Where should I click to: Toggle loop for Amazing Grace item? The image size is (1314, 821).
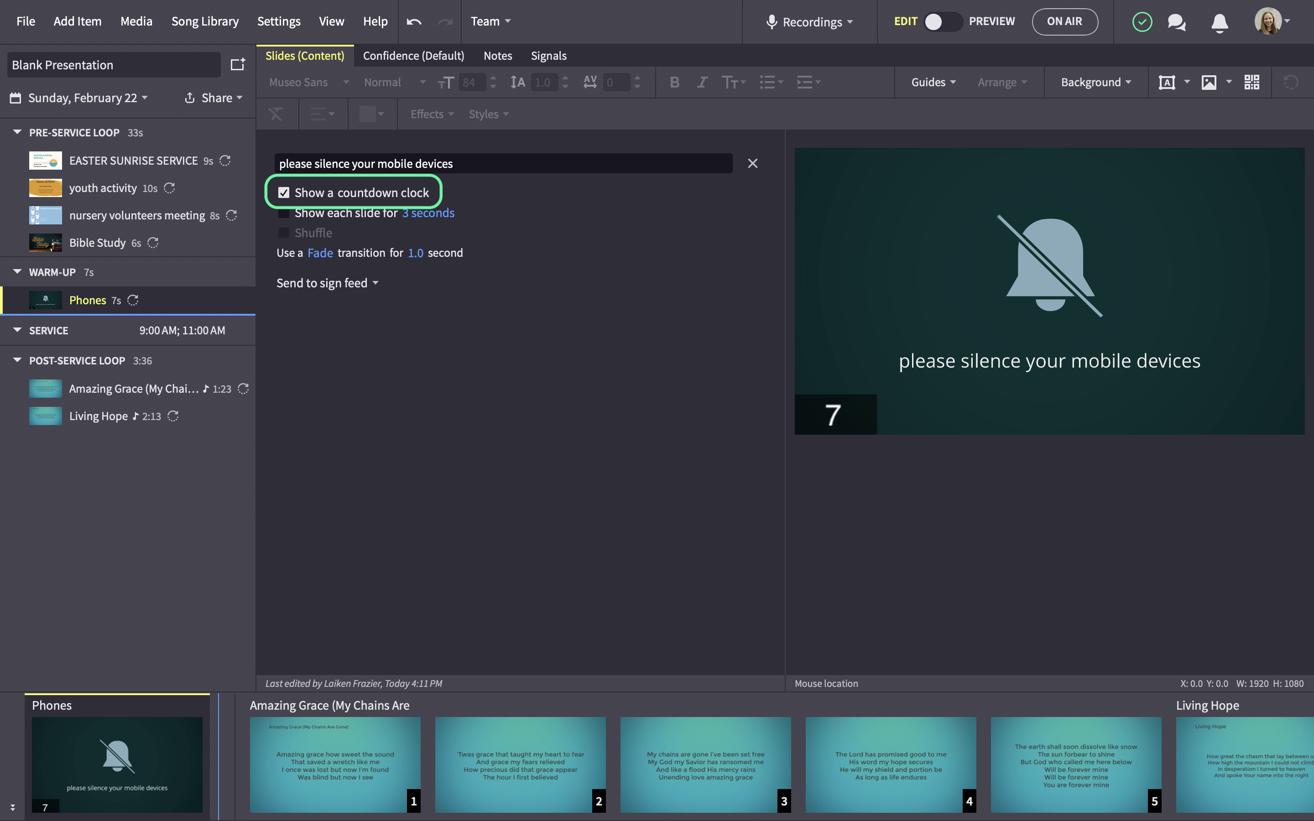(243, 389)
